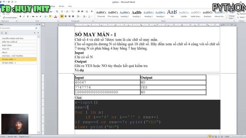Viewport: 246px width, 138px height.
Task: Toggle Italic formatting in Font group
Action: pyautogui.click(x=24, y=16)
